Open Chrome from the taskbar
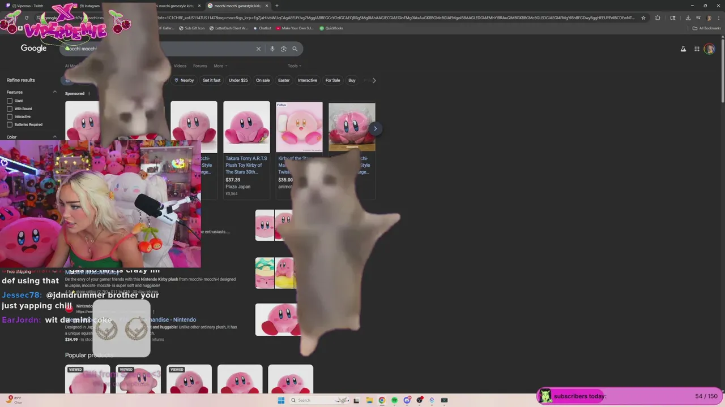Screen dimensions: 725x407 [x=382, y=400]
